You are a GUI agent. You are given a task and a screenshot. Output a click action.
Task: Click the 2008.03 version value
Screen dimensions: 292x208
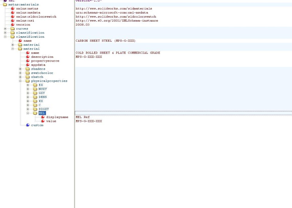point(82,25)
